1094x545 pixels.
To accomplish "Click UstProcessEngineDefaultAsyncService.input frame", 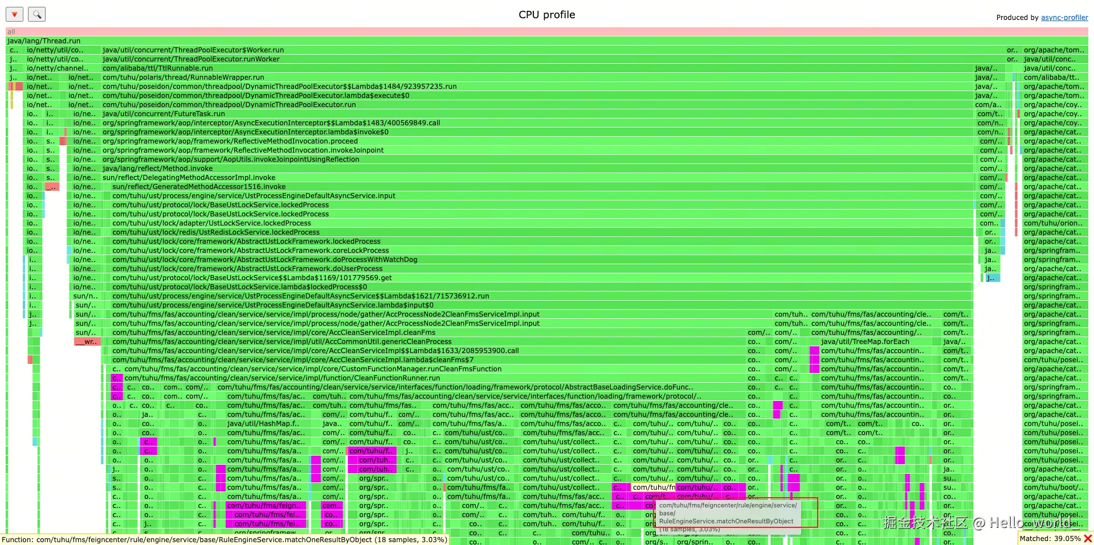I will pos(542,196).
